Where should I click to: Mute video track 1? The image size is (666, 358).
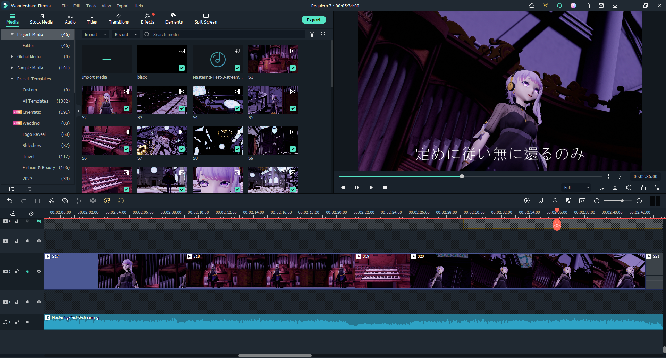(x=28, y=302)
